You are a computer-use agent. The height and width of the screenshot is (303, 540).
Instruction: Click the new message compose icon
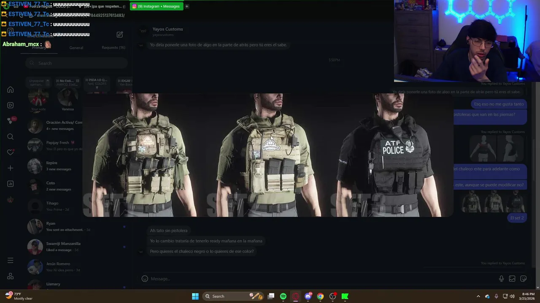(120, 35)
